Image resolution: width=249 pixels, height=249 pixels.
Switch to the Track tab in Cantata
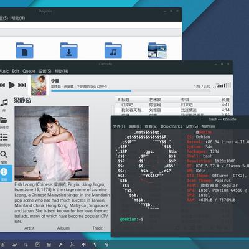[97, 228]
